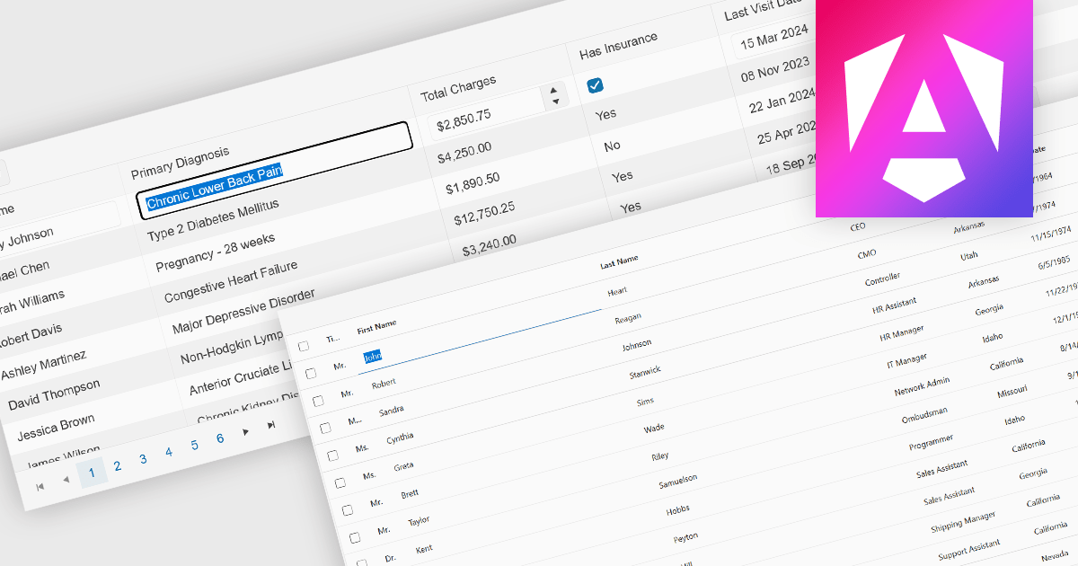Increase Total Charges with spinner up arrow
1078x566 pixels.
point(553,89)
